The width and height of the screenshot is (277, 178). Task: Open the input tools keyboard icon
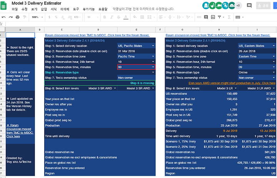coord(238,17)
